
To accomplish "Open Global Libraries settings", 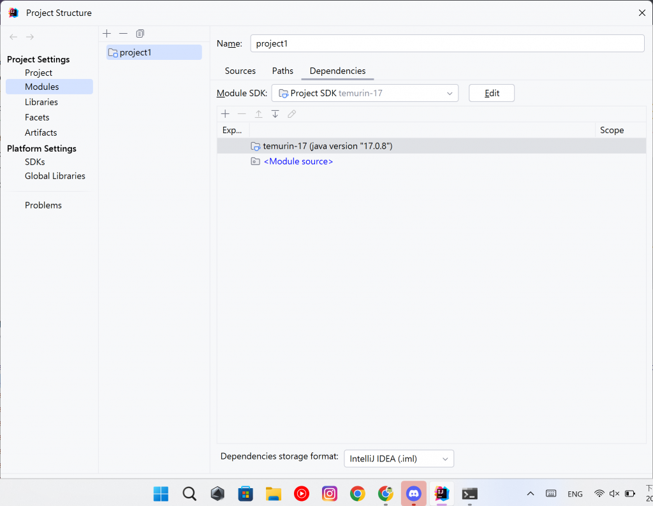I will [x=55, y=177].
